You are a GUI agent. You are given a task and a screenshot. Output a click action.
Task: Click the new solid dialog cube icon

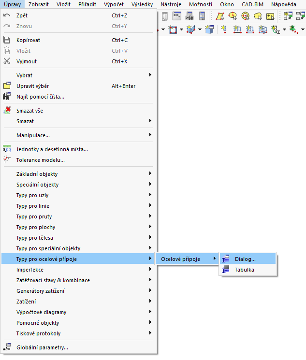click(209, 29)
